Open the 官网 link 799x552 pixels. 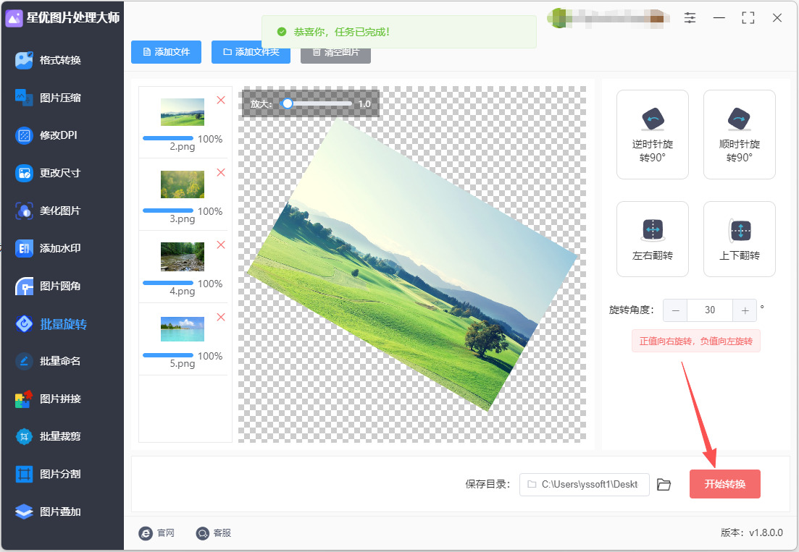click(x=156, y=532)
